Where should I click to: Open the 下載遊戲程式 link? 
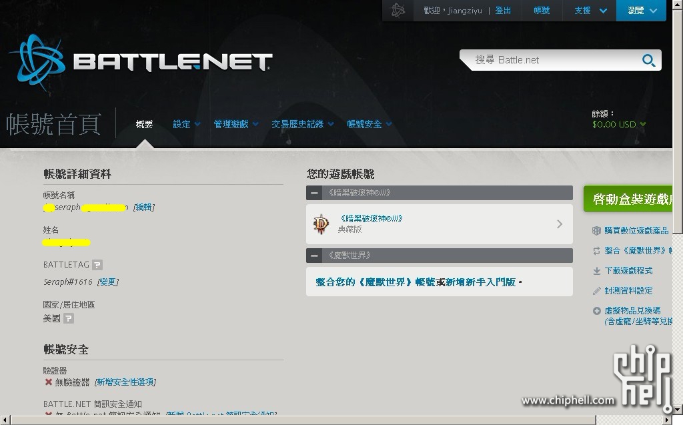(x=628, y=271)
